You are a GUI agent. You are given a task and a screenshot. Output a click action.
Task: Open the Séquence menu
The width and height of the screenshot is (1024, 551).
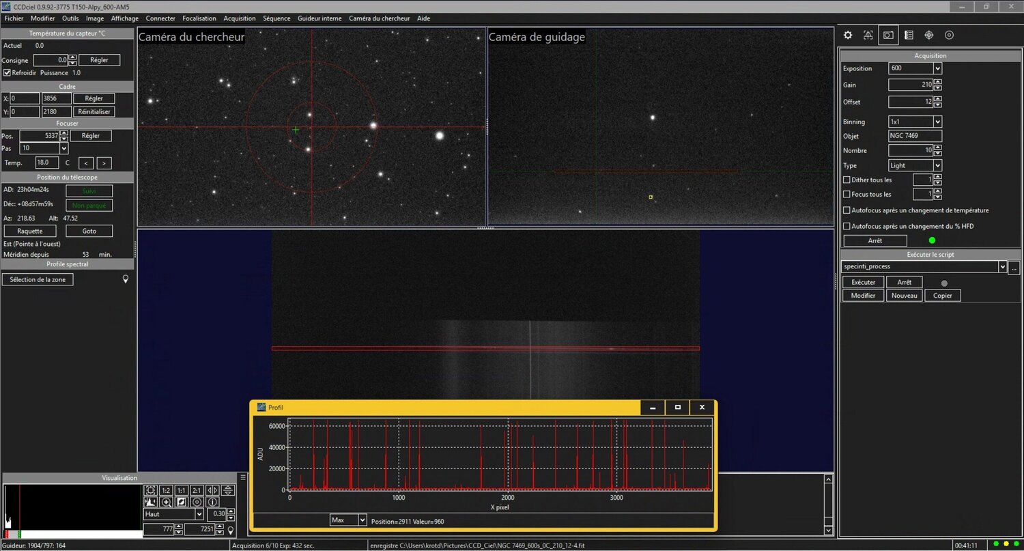[276, 18]
